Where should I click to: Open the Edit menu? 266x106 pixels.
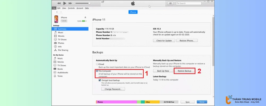(59, 8)
